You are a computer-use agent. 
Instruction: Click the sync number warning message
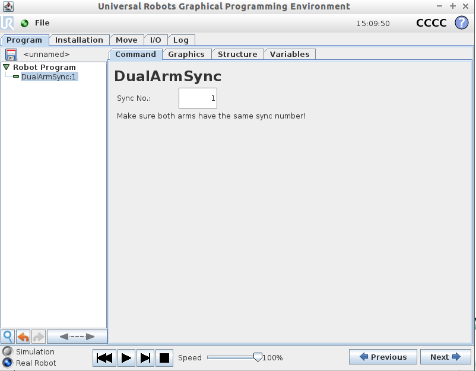point(211,116)
